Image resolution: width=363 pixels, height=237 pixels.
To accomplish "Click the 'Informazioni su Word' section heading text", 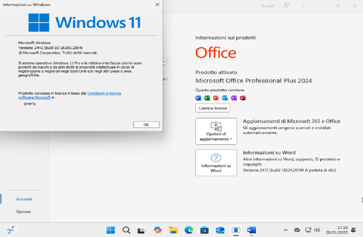I will pyautogui.click(x=269, y=153).
